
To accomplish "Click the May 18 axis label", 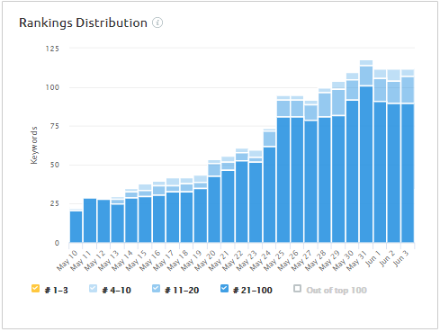I will [x=177, y=261].
